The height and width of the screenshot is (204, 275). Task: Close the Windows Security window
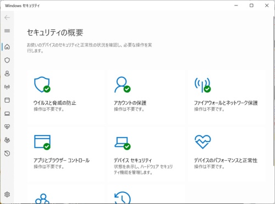pyautogui.click(x=267, y=5)
